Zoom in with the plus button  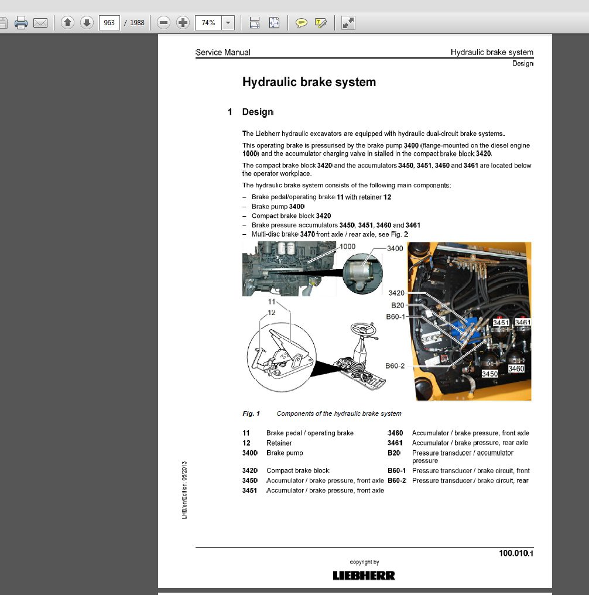click(183, 23)
